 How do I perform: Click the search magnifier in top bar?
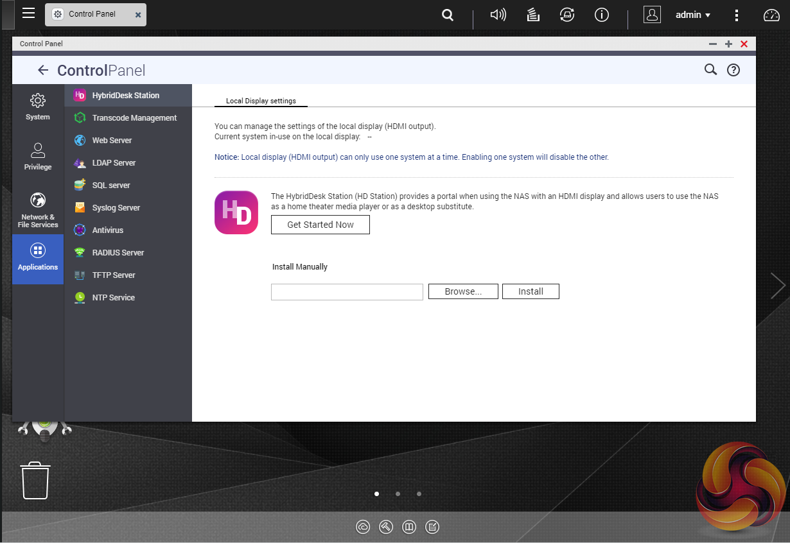pyautogui.click(x=448, y=15)
